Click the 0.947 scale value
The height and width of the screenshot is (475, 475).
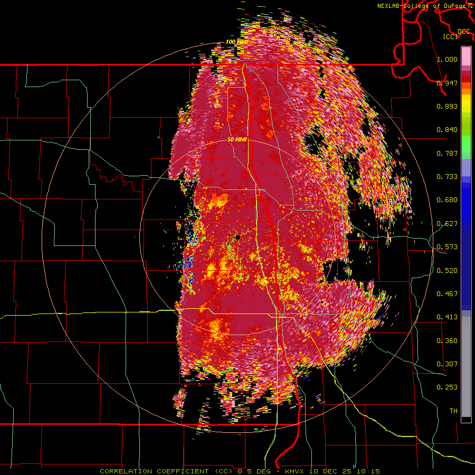447,83
